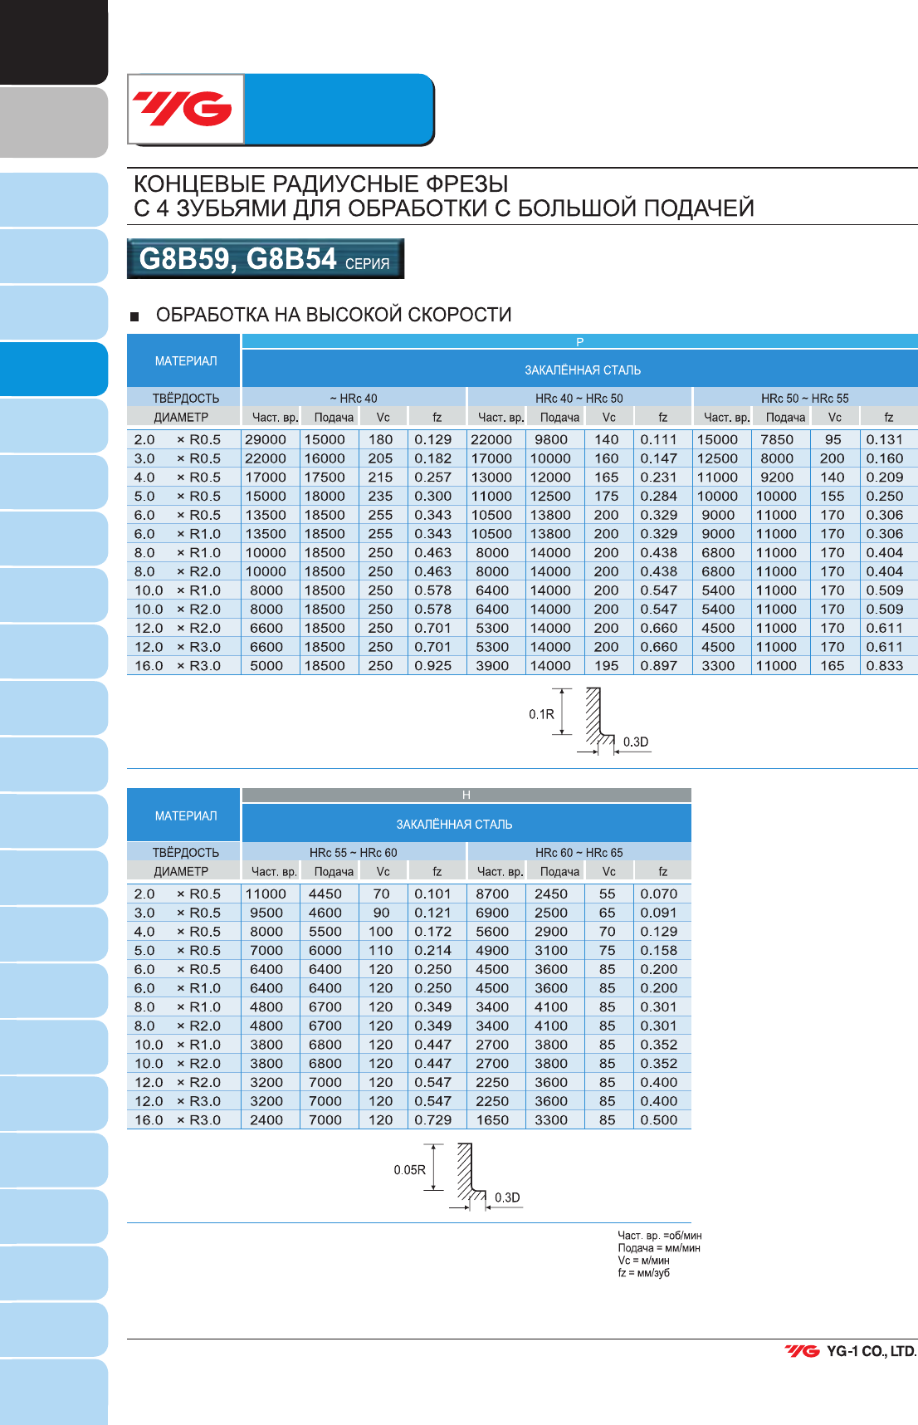This screenshot has height=1425, width=918.
Task: Click 16.0 × R3.0 row label in P table
Action: click(178, 665)
